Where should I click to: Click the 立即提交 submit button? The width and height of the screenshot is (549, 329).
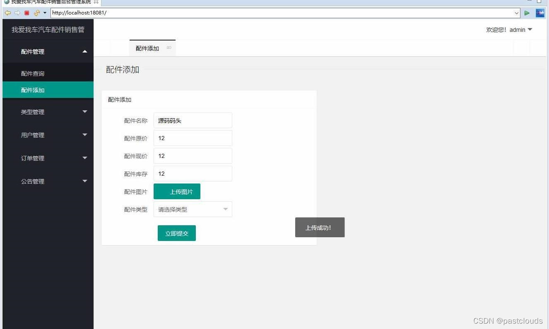[x=176, y=233]
